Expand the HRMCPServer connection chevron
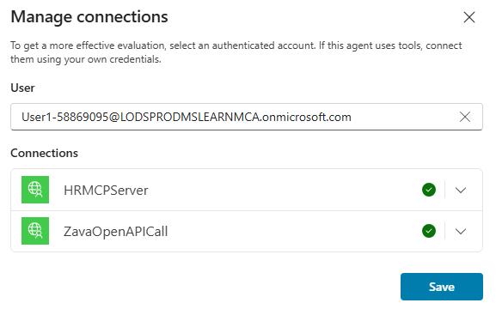 [x=461, y=190]
